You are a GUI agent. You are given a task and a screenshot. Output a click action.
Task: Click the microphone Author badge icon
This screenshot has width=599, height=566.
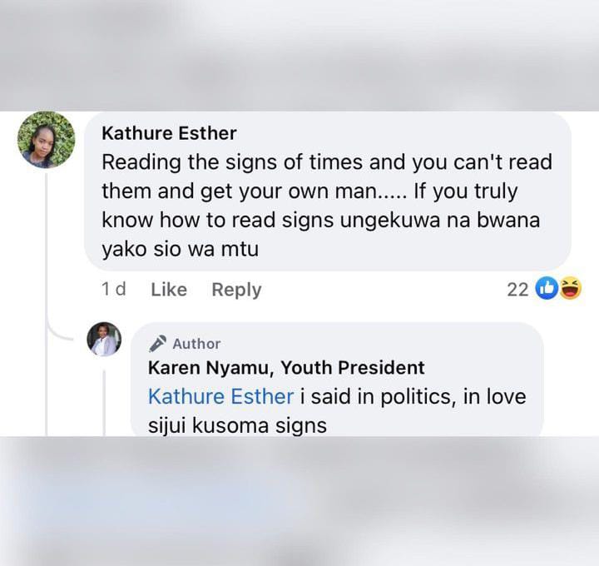click(157, 344)
